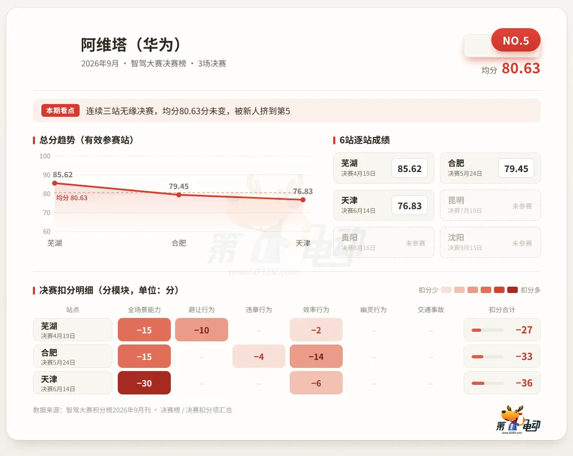Click the 违章行为 column header
573x456 pixels.
click(259, 309)
